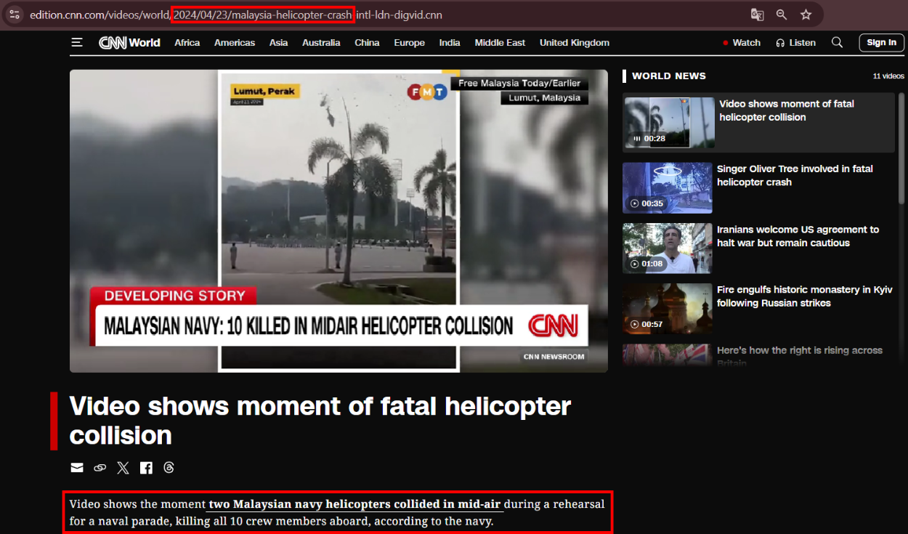Click the zoom magnifier icon in address bar
This screenshot has width=908, height=534.
point(782,15)
